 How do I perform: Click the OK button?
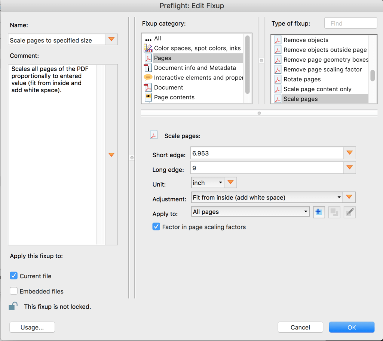pyautogui.click(x=352, y=327)
